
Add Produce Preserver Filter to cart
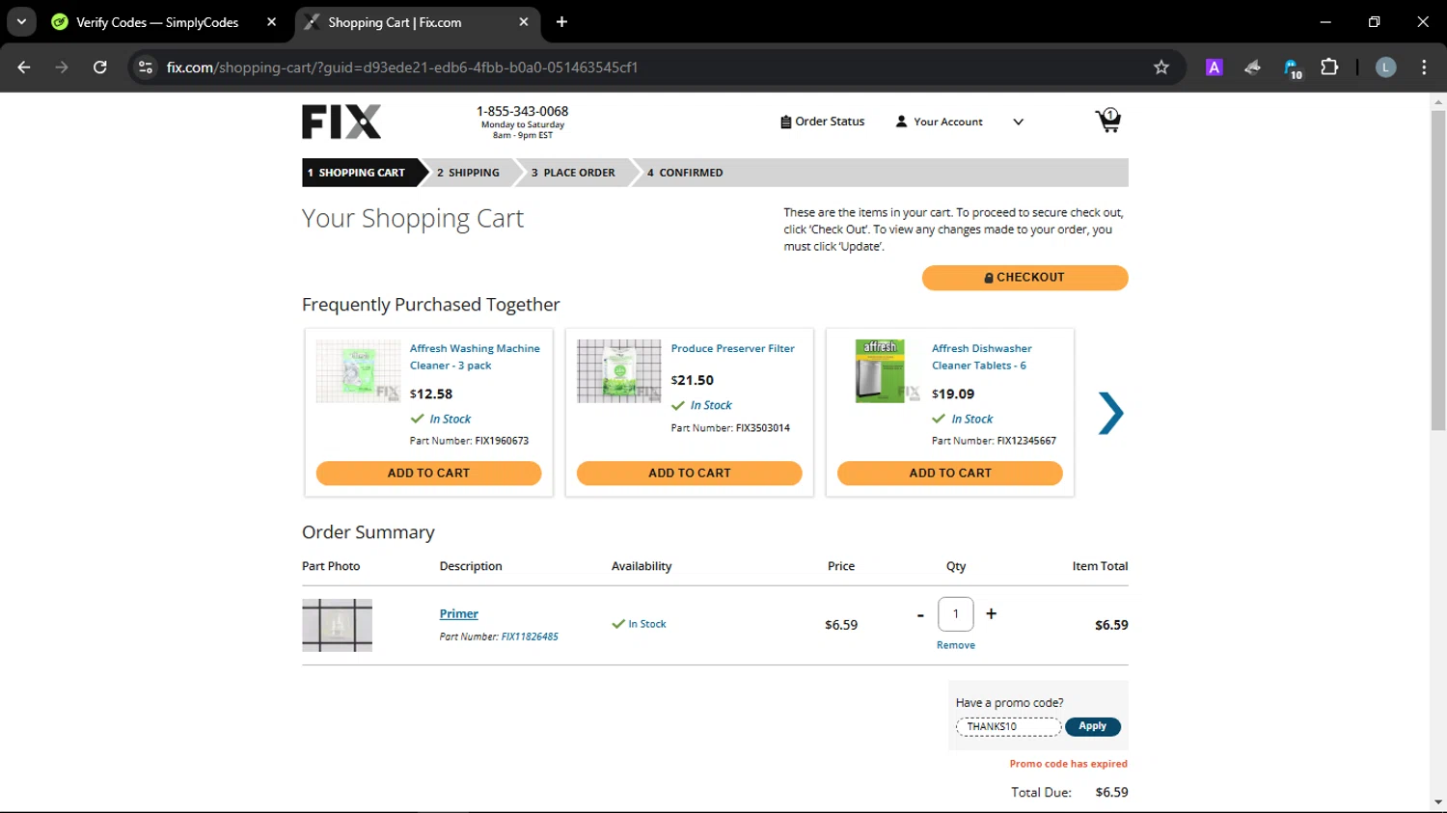689,474
